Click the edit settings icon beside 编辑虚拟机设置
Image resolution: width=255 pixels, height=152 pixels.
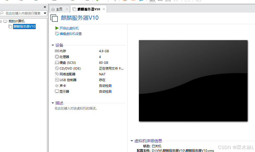[x=57, y=34]
